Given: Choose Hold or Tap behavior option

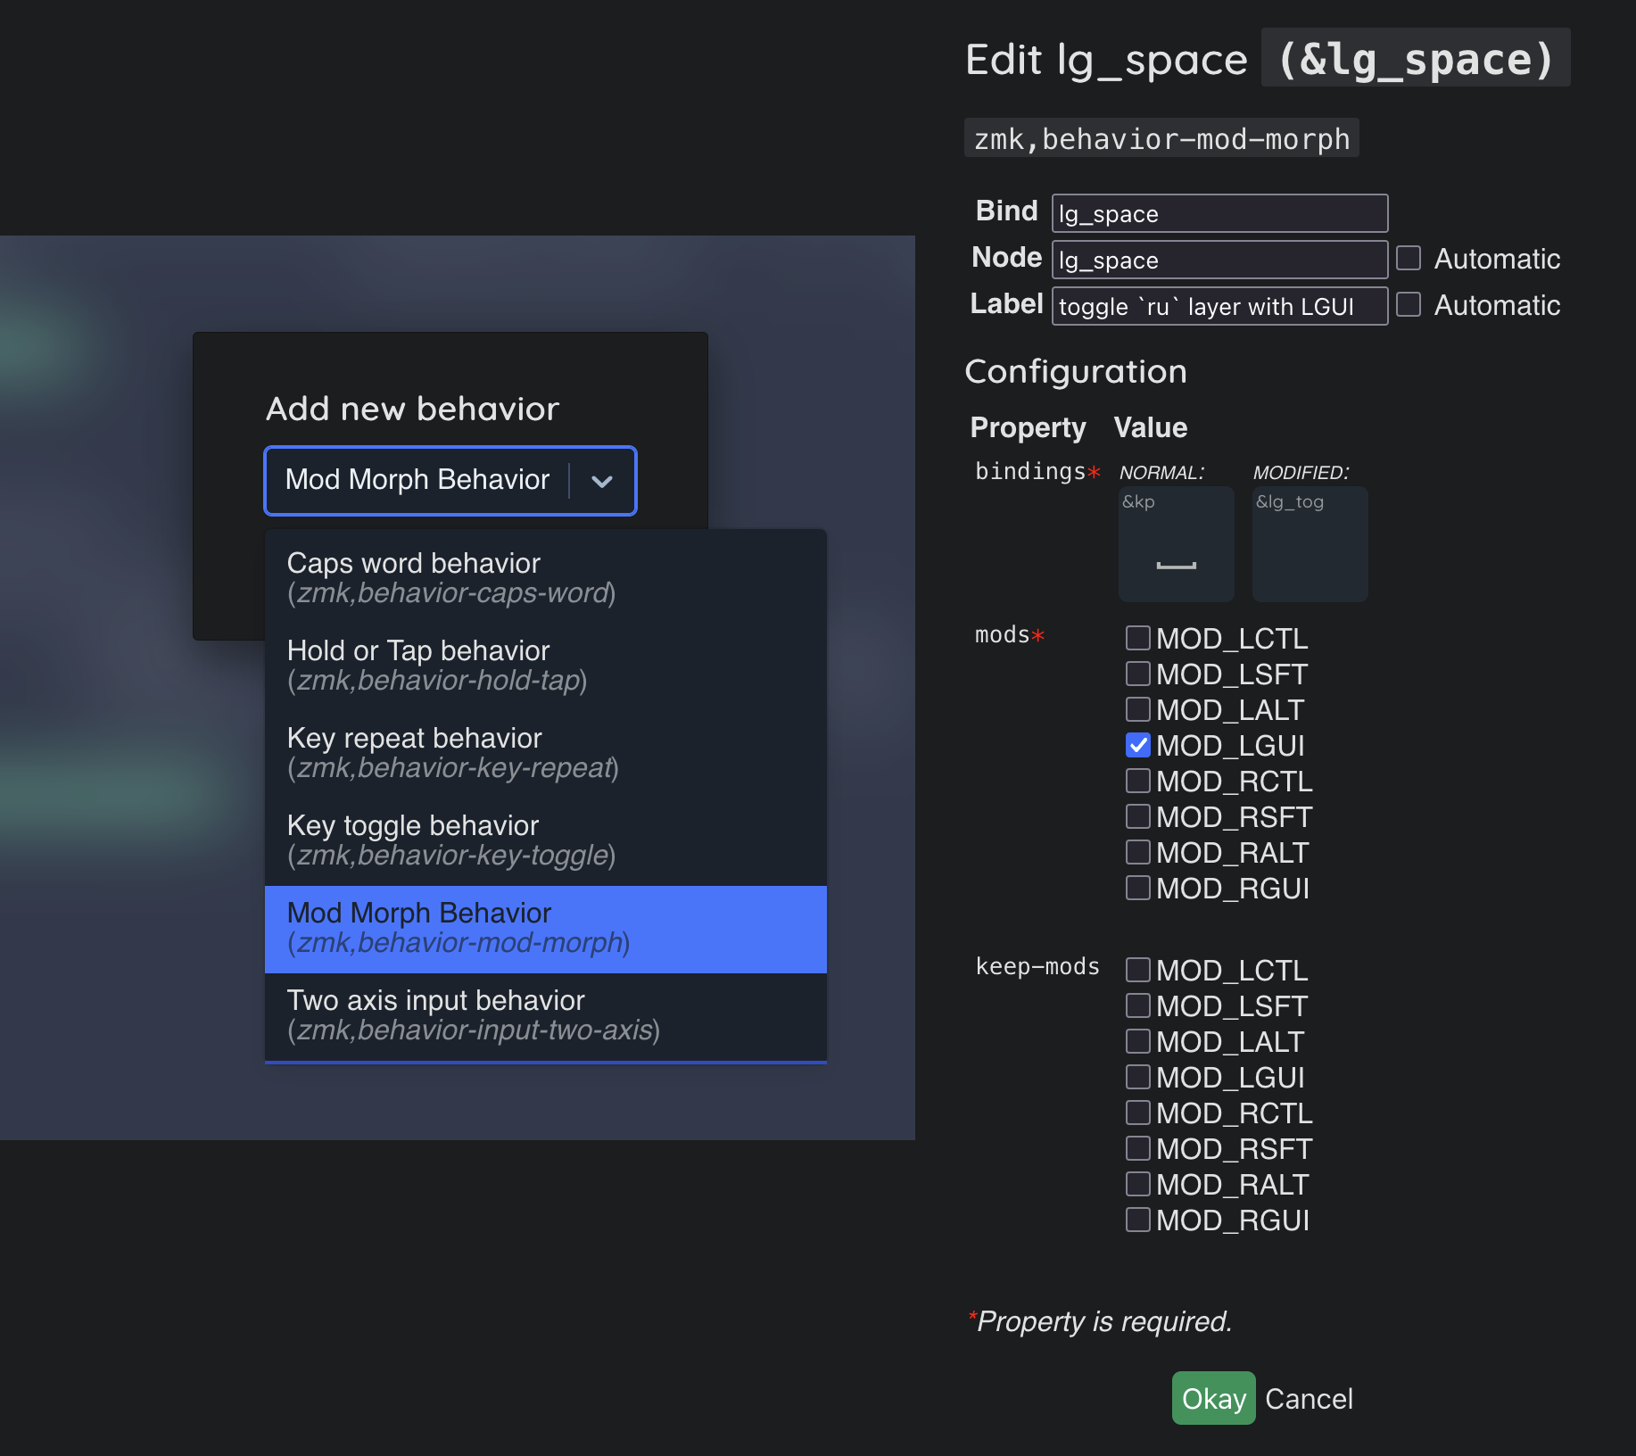Looking at the screenshot, I should [x=545, y=665].
